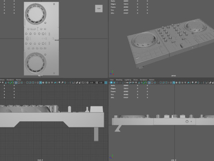This screenshot has width=214, height=161.
Task: Open the View menu in side view panel
Action: 111,80
